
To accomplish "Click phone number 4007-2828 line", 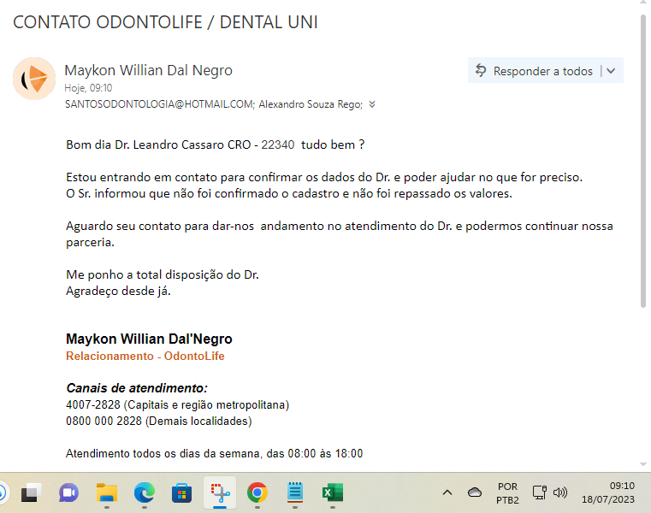I will click(178, 404).
